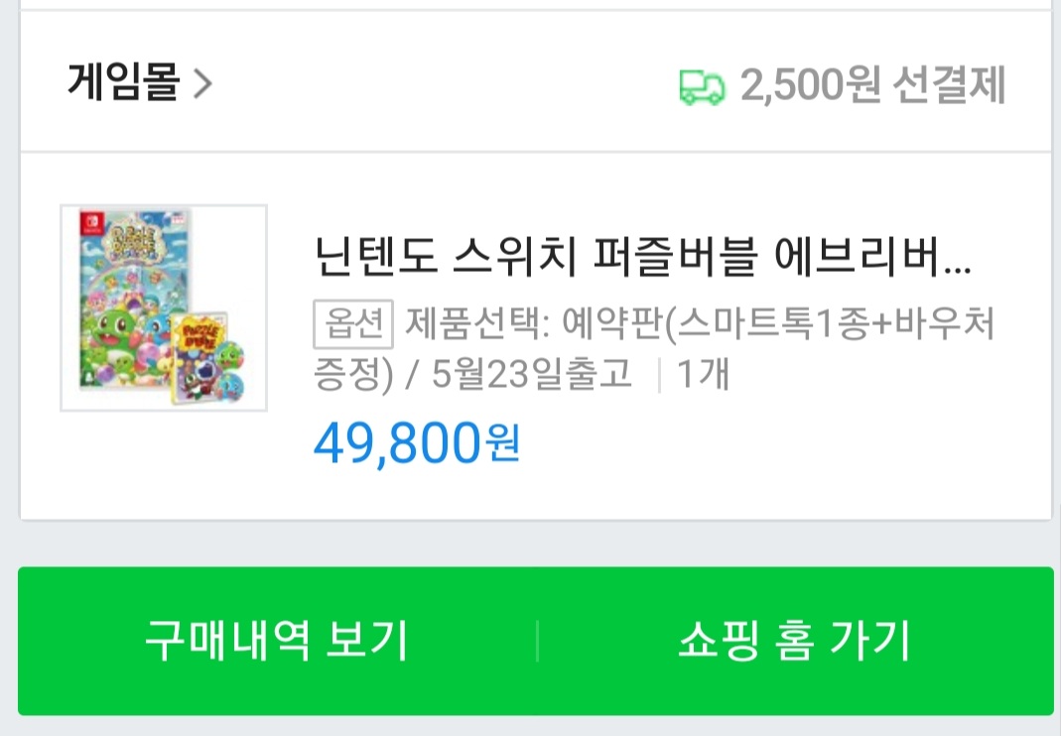The height and width of the screenshot is (736, 1061).
Task: Tap the game title logo on the box cover
Action: click(135, 240)
